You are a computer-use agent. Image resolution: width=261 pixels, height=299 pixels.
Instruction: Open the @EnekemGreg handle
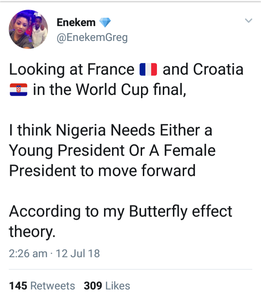pos(92,37)
